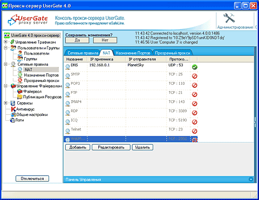Select the Группы tree item label
The height and width of the screenshot is (200, 259).
(x=30, y=59)
